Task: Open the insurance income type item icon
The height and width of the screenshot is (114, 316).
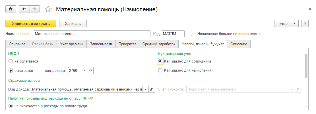Action: [152, 89]
